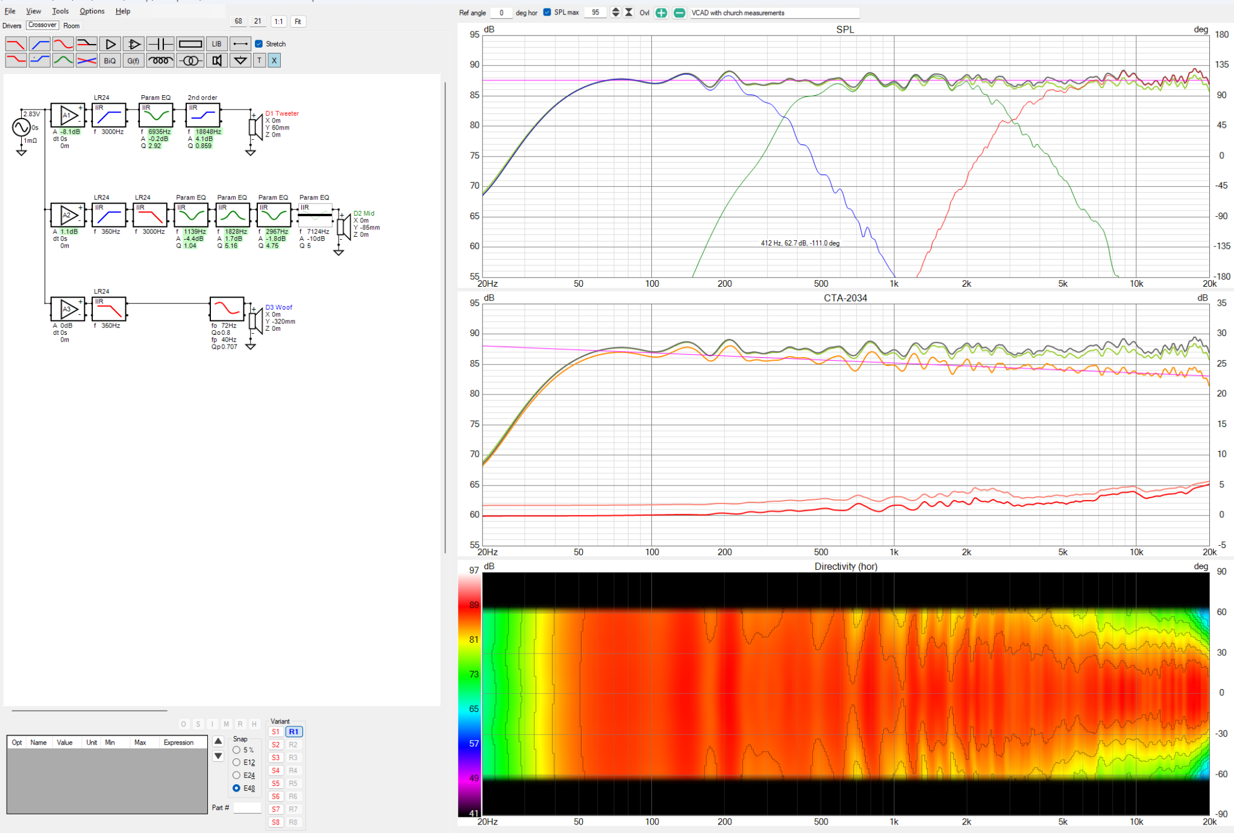Add a capacitor component
The image size is (1234, 833).
(x=160, y=44)
